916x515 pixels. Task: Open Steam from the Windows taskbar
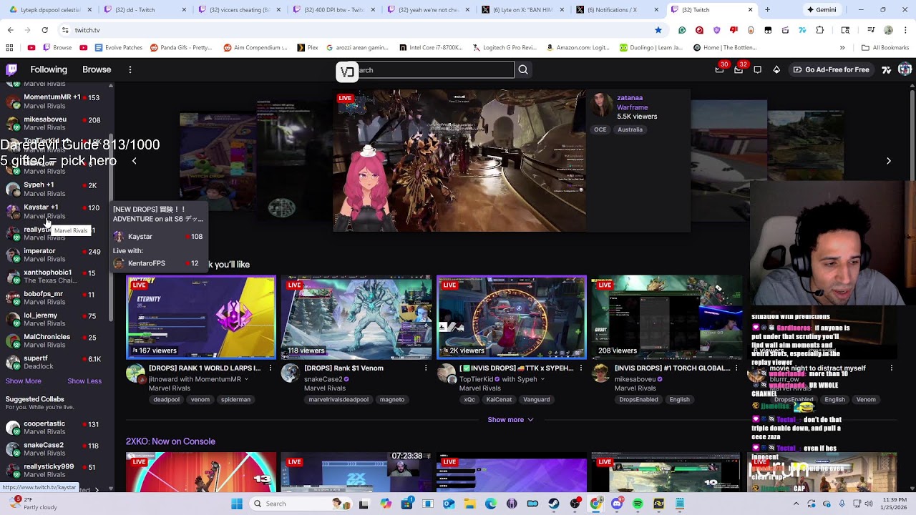(x=554, y=504)
